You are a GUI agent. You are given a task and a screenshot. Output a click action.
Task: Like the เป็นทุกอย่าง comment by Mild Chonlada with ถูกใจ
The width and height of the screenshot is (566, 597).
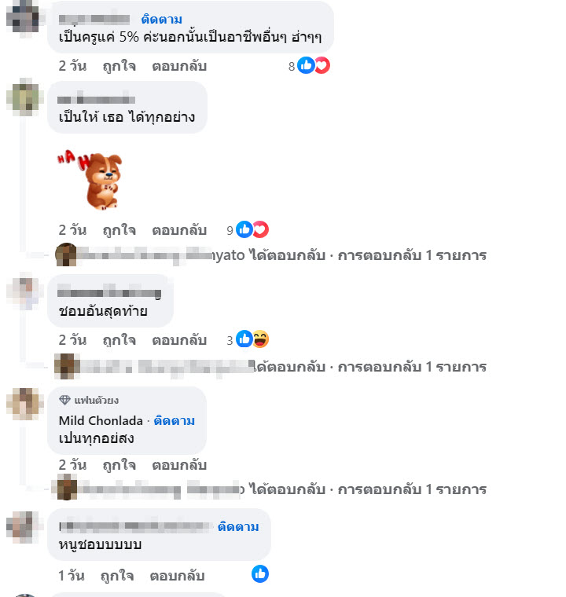119,465
